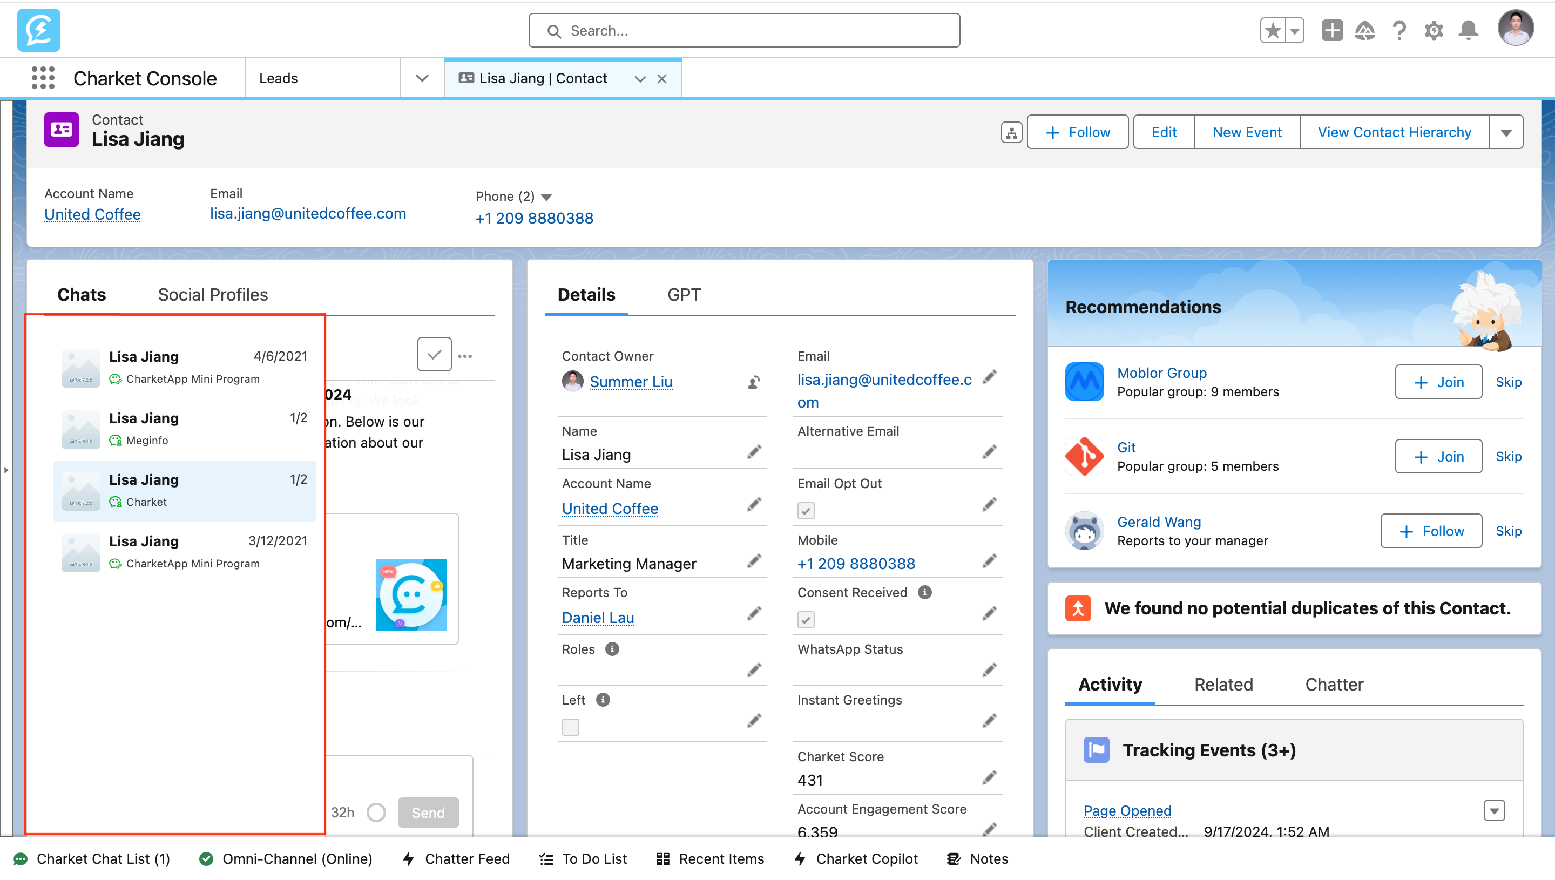Toggle the Consent Received checkbox
1555x880 pixels.
(x=806, y=619)
